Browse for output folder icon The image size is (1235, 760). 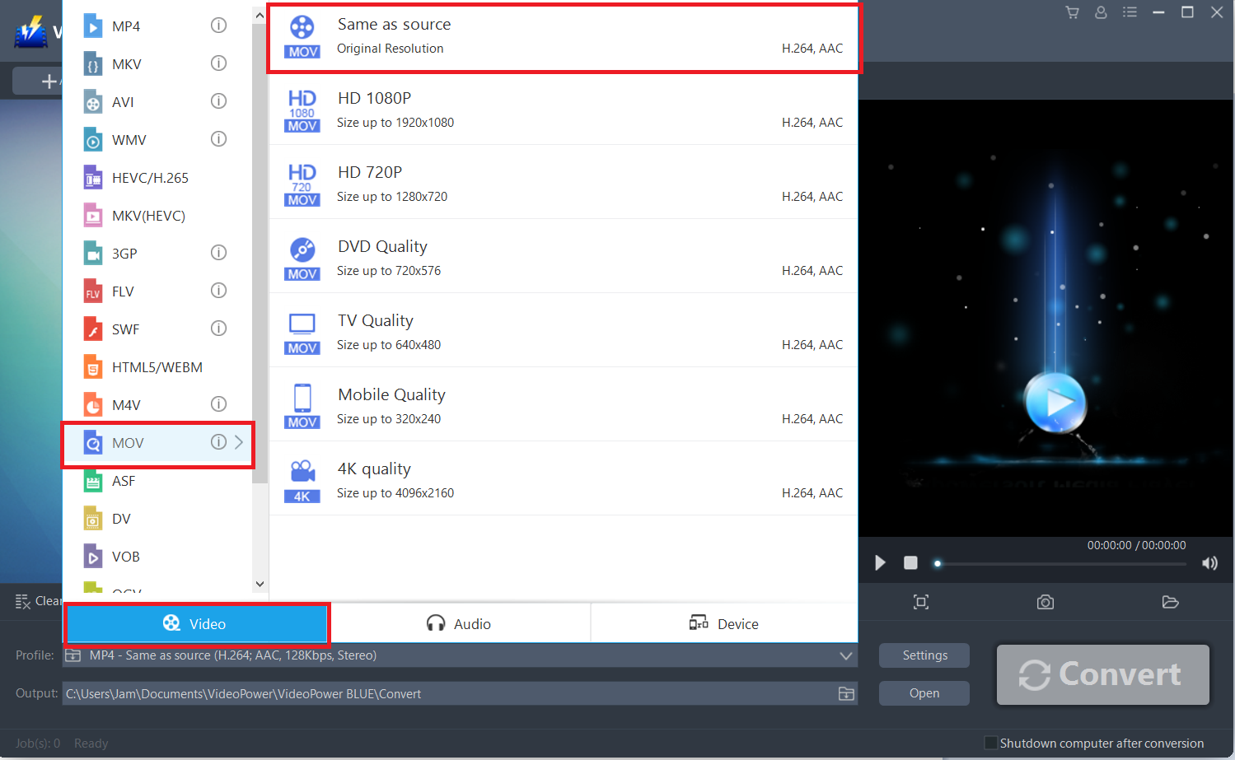(846, 693)
